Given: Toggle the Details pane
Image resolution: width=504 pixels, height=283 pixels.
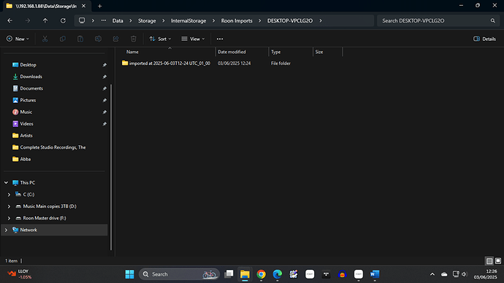Looking at the screenshot, I should coord(484,39).
